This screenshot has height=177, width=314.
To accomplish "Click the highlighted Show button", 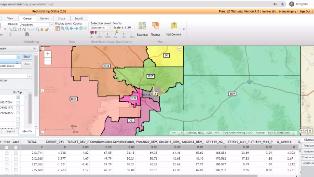I will 27,57.
